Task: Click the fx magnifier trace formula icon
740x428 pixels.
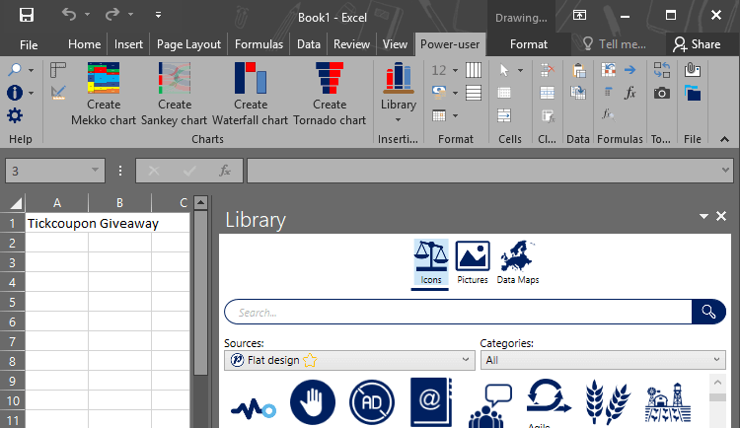Action: [608, 115]
